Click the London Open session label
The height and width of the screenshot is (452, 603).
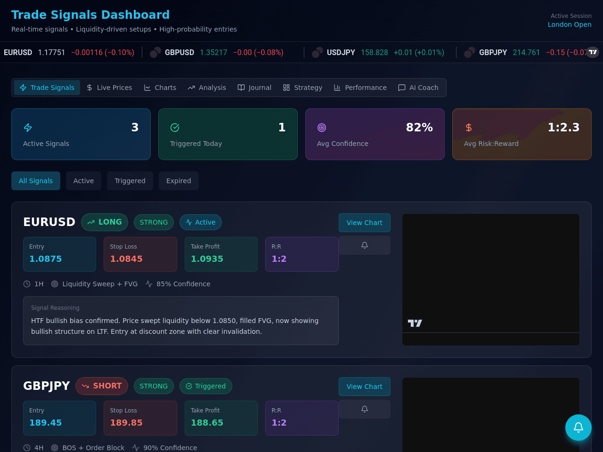coord(570,24)
